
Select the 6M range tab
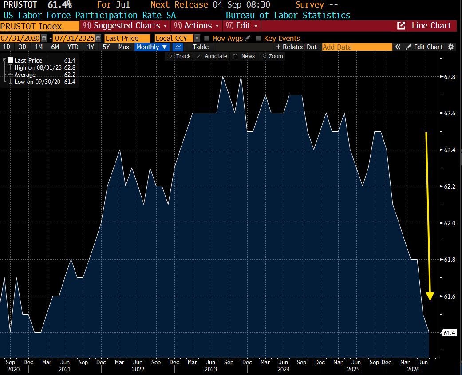pos(55,47)
